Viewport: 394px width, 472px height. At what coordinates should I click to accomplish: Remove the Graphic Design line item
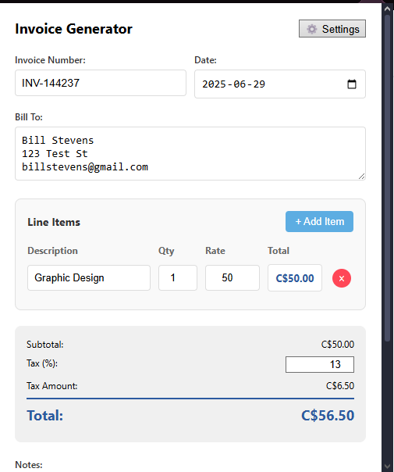click(342, 278)
